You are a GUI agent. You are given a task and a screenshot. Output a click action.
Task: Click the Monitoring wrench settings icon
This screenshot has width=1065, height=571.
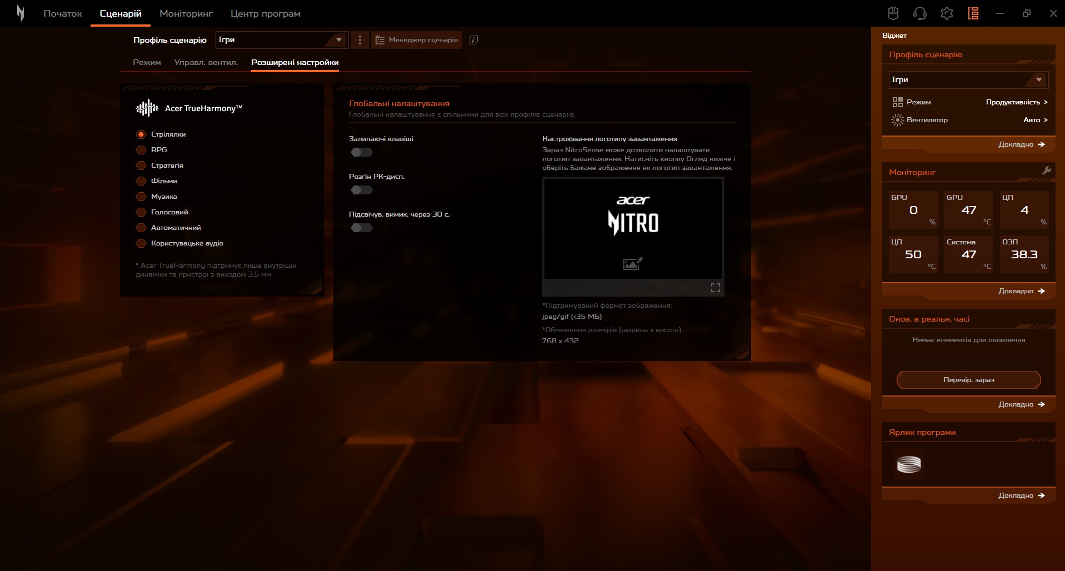(1046, 171)
